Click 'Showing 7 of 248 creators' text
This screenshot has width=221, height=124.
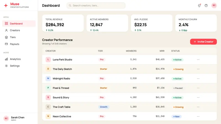[54, 44]
